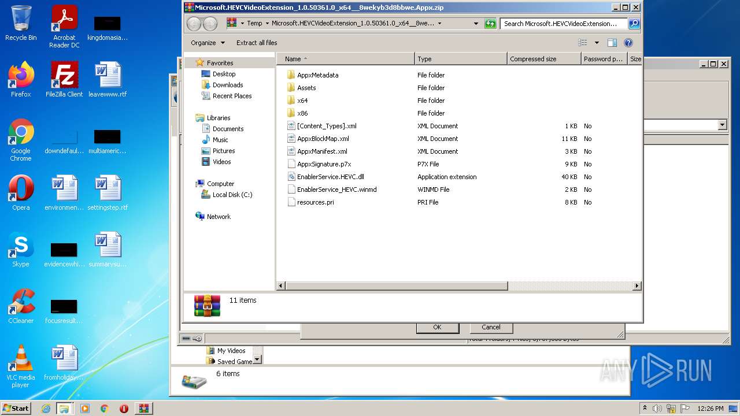
Task: Open the Assets folder
Action: [306, 88]
